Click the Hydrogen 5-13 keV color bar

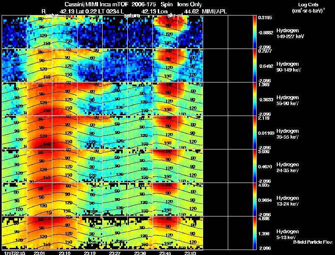click(255, 233)
